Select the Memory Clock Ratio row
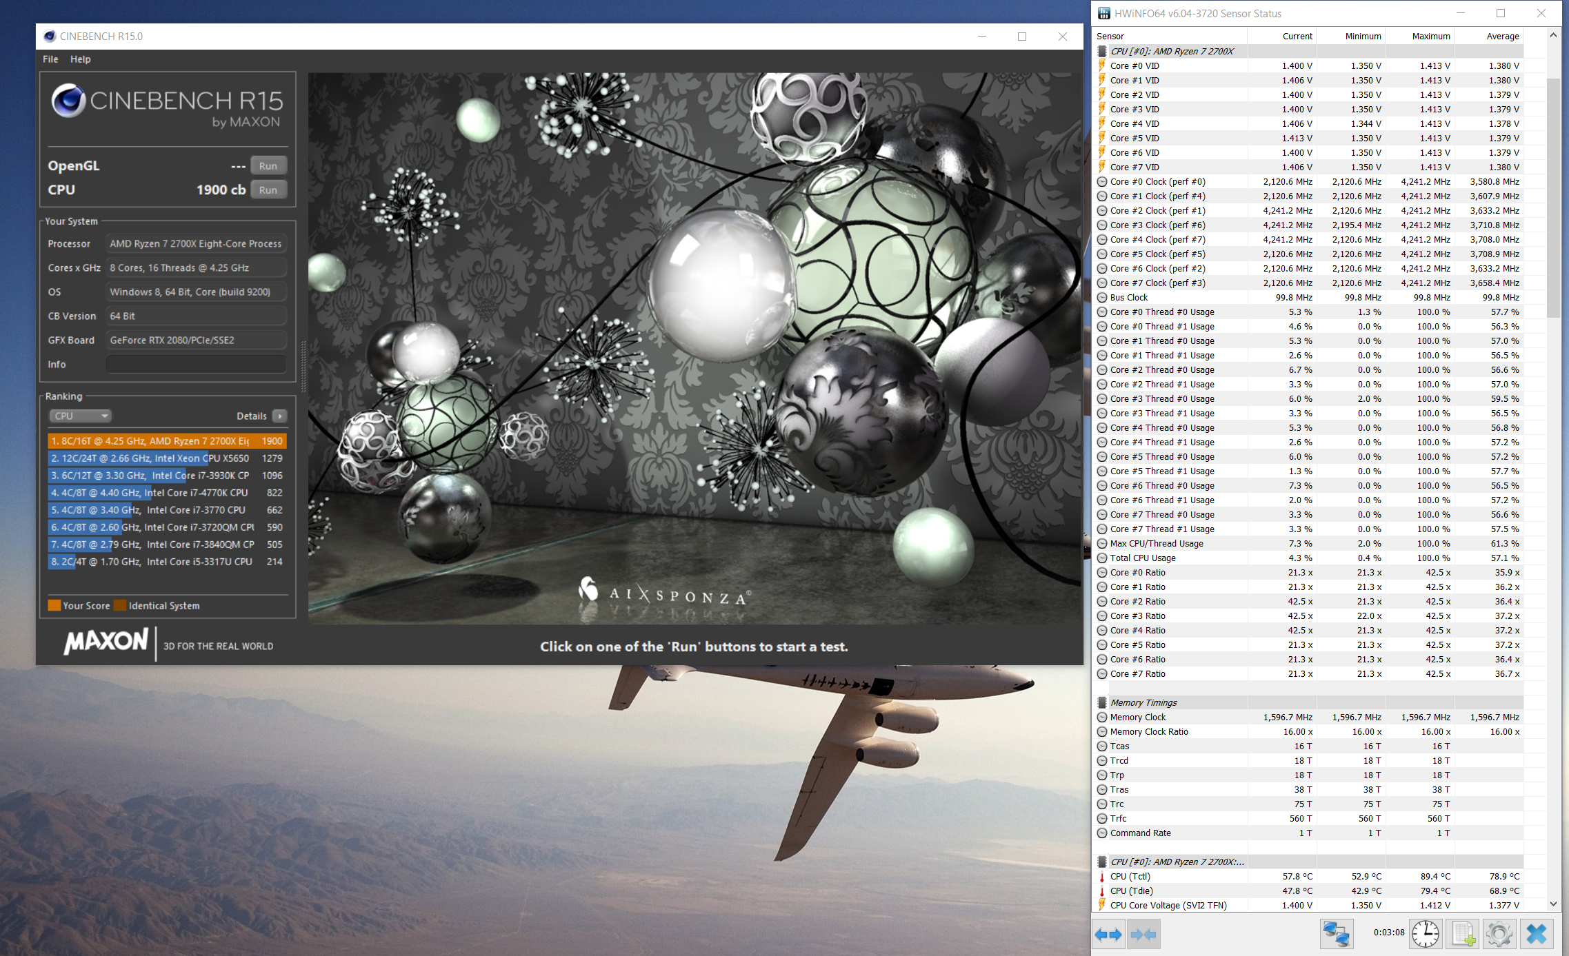The image size is (1569, 956). pyautogui.click(x=1308, y=731)
